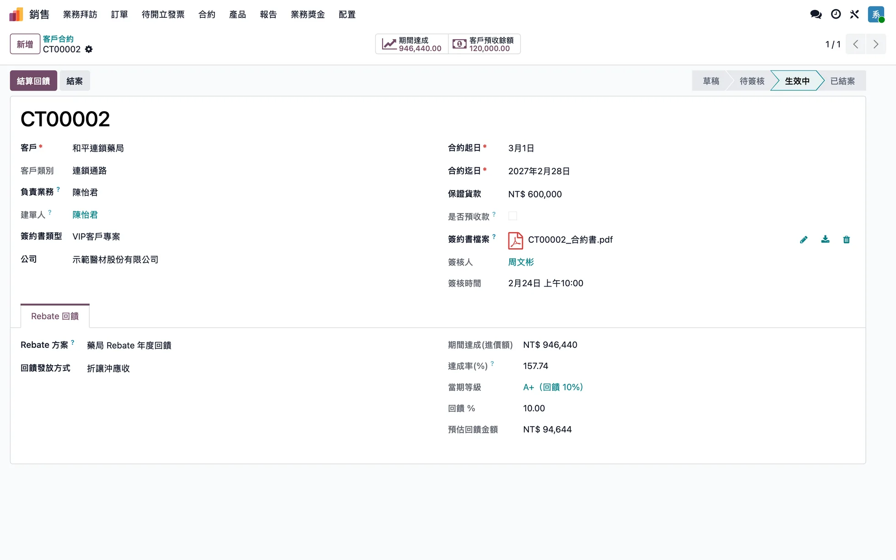The height and width of the screenshot is (560, 896).
Task: Click the 1 / 1 record pager
Action: click(x=832, y=44)
